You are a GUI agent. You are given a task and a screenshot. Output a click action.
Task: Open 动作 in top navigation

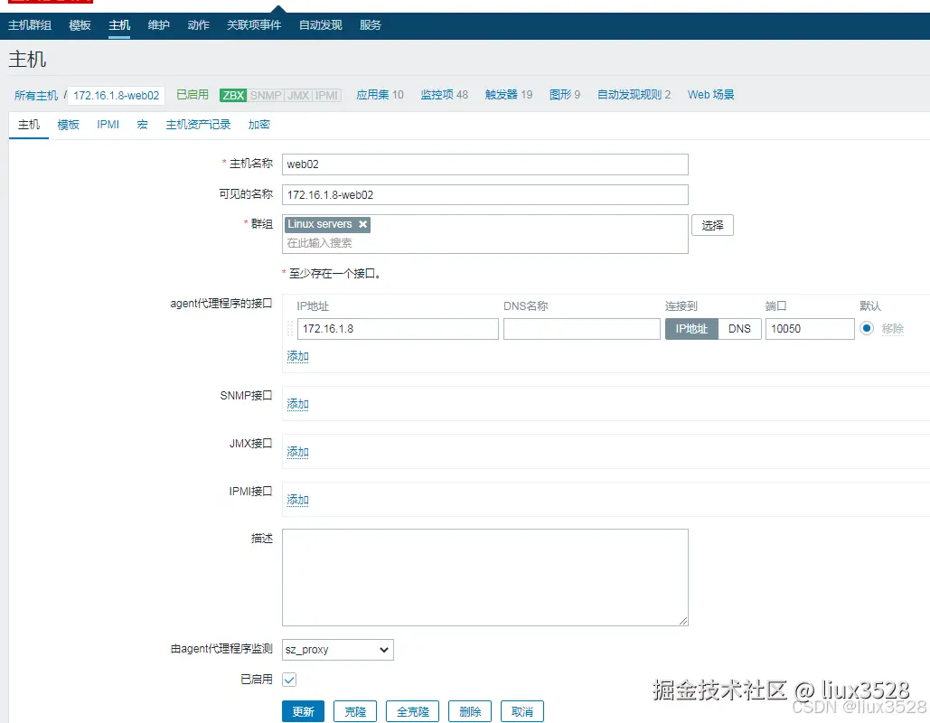pos(198,25)
